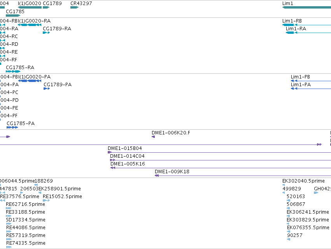Select the l(1)G0020 gene feature
This screenshot has width=331, height=249.
tap(30, 7)
